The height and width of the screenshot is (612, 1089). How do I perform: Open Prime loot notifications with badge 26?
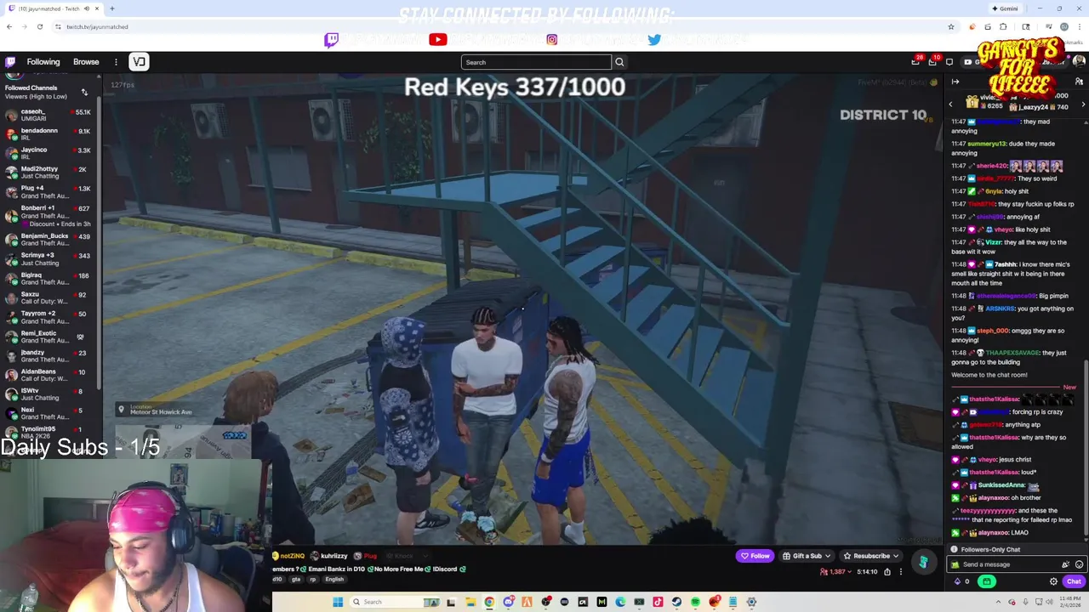915,61
